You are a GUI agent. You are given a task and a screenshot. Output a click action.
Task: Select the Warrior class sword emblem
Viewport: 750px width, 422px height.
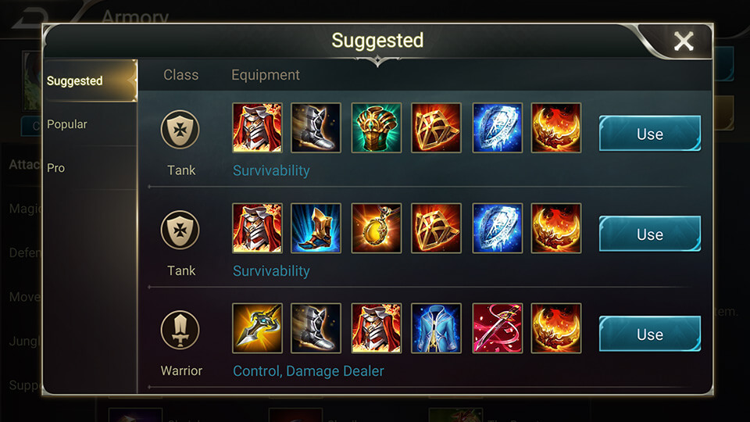180,330
